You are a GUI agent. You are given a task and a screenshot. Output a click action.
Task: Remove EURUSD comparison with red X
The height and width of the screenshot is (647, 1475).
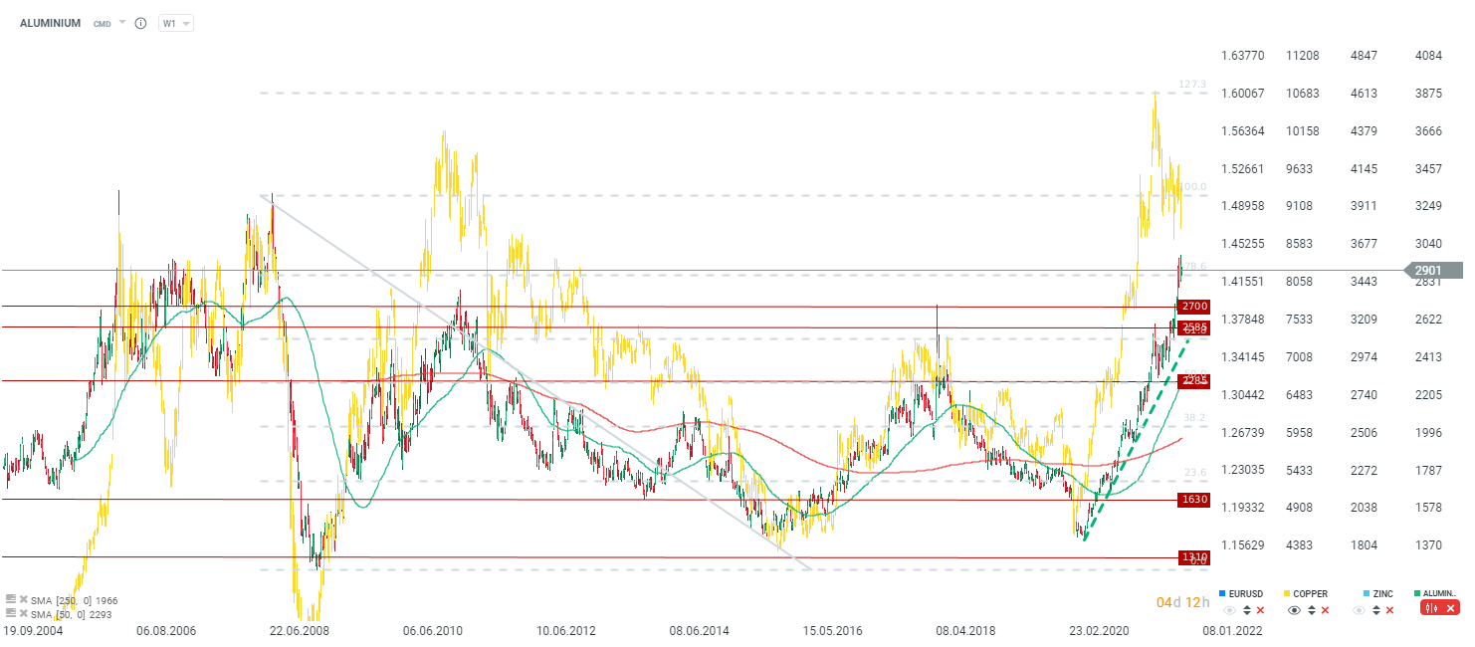[x=1260, y=610]
